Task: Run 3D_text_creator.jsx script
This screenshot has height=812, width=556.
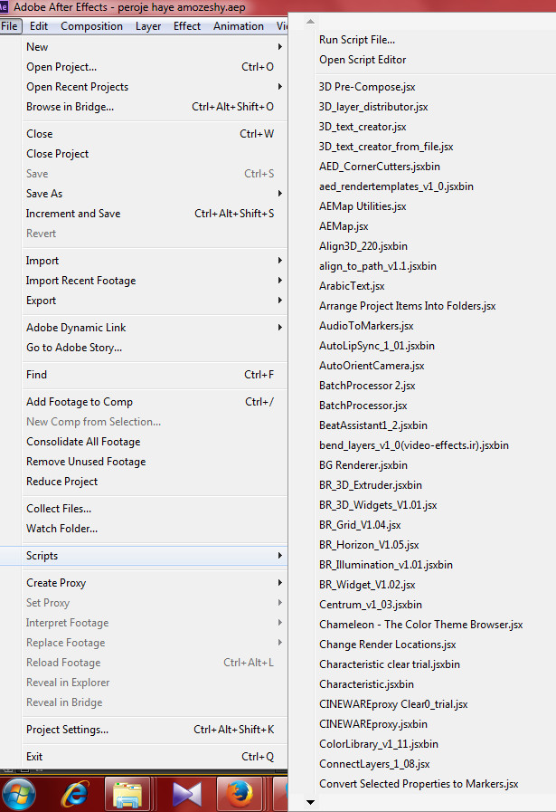Action: click(x=363, y=127)
